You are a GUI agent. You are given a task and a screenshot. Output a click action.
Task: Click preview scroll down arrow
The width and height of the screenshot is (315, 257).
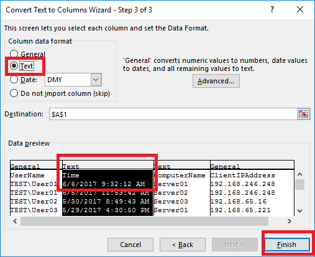click(x=299, y=211)
